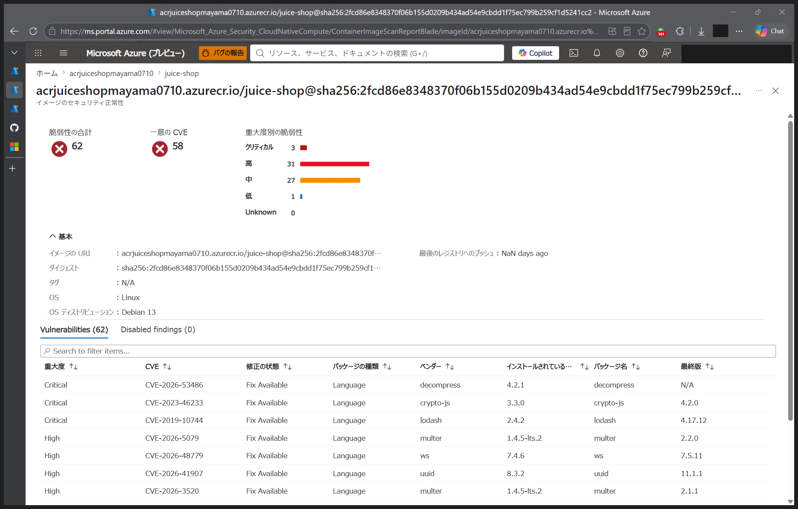Sort by 修正の状態 column

tap(269, 367)
